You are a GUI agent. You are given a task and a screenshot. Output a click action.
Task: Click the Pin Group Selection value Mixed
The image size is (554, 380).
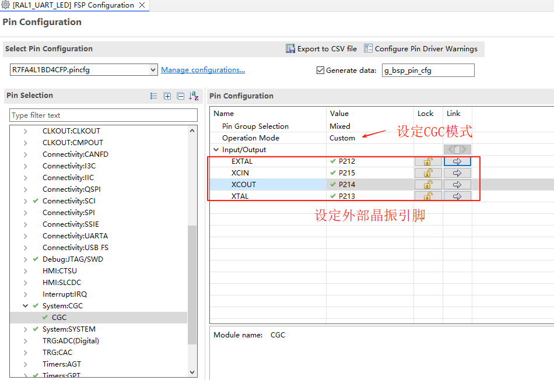tap(340, 126)
